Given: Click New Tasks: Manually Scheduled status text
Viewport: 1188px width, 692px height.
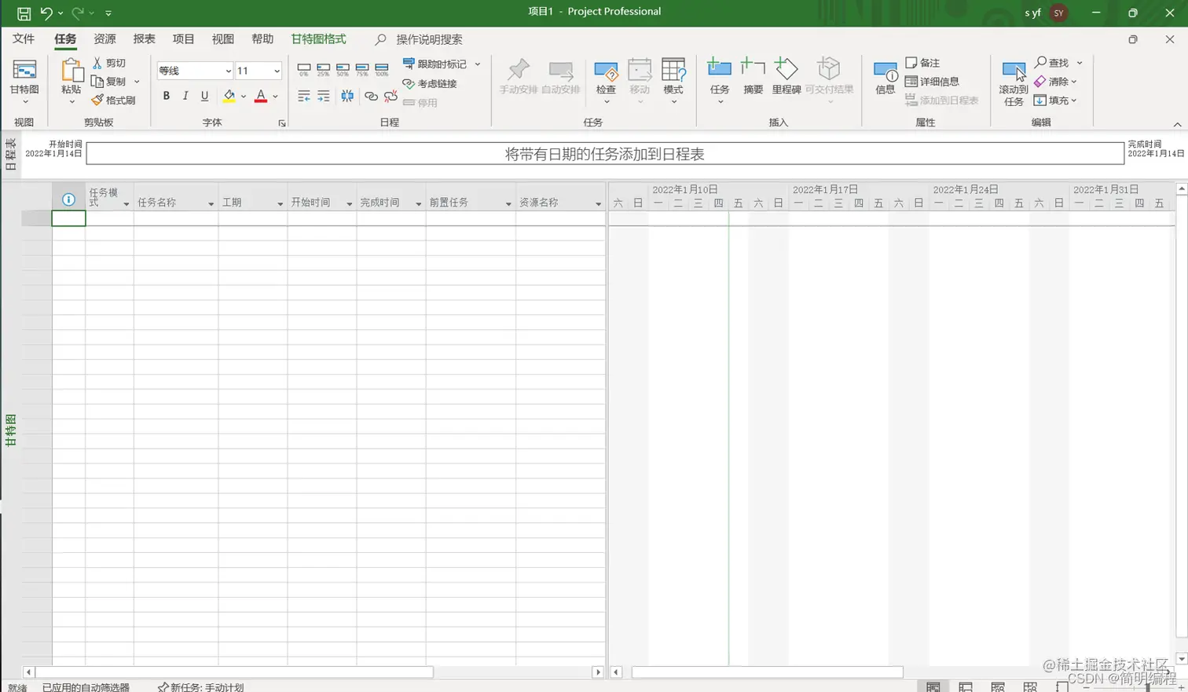Looking at the screenshot, I should coord(201,687).
